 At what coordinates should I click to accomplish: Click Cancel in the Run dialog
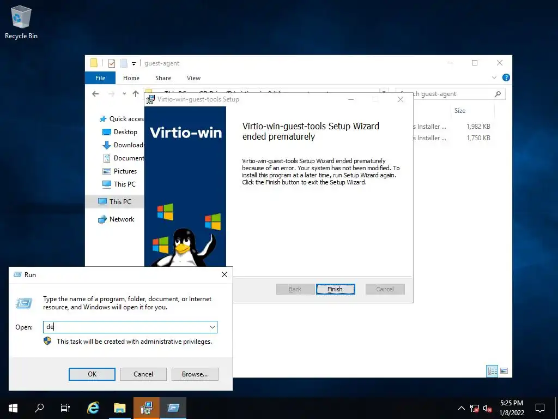(143, 374)
